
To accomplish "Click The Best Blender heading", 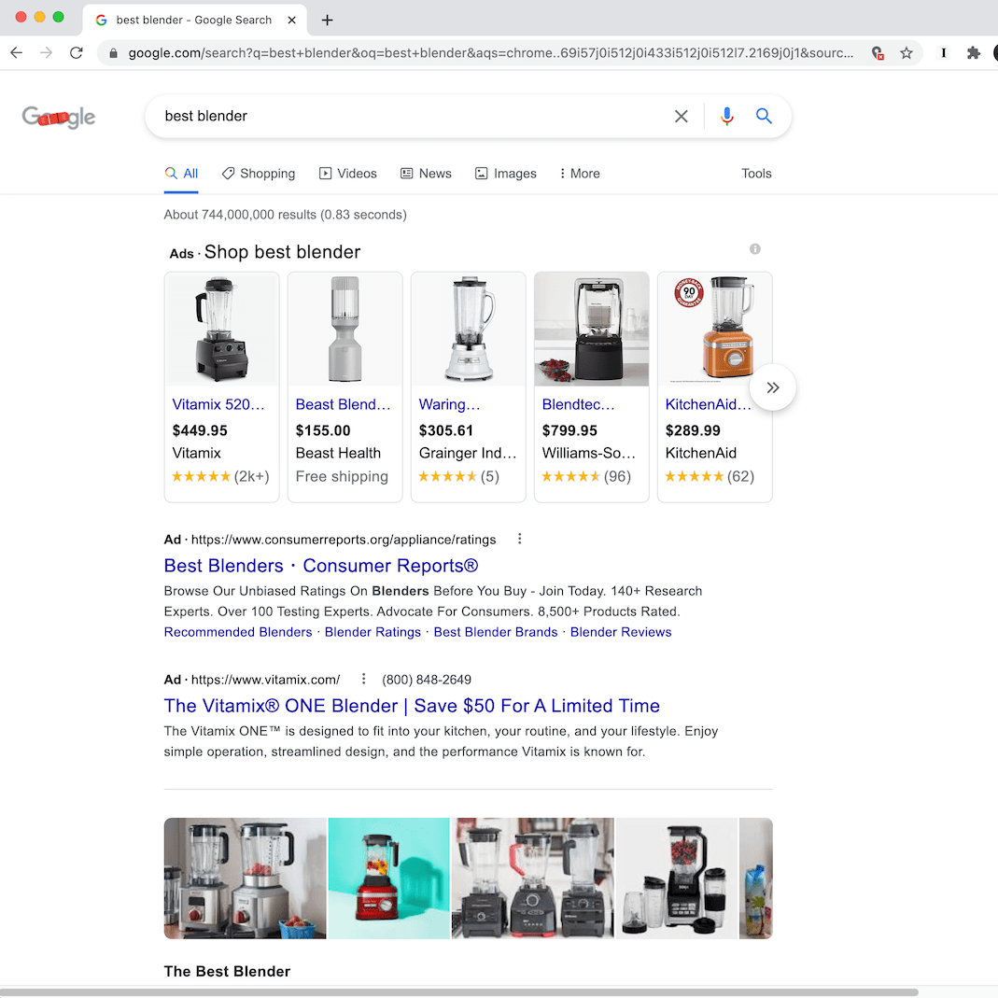I will 227,971.
